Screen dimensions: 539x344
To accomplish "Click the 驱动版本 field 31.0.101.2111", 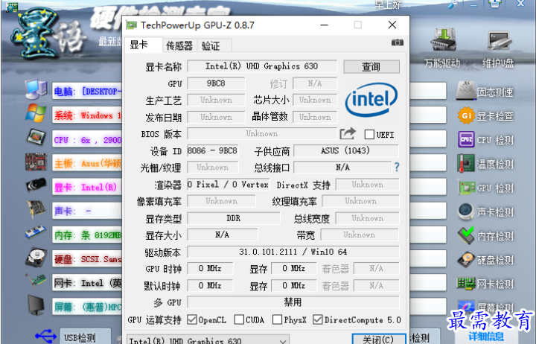I will [293, 252].
